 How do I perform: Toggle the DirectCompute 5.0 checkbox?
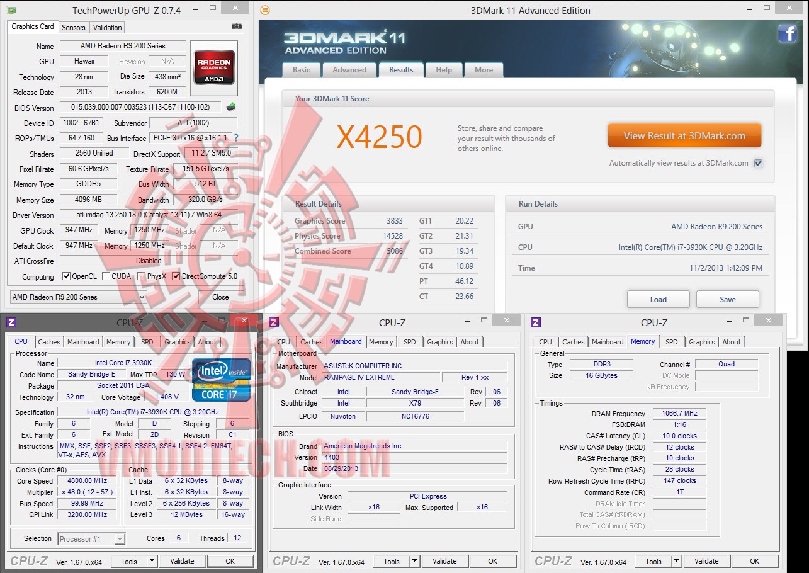[x=176, y=276]
